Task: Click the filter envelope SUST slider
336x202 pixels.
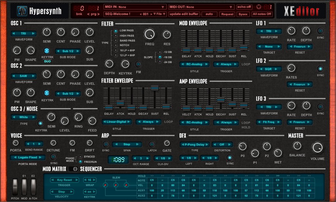Action: point(155,88)
